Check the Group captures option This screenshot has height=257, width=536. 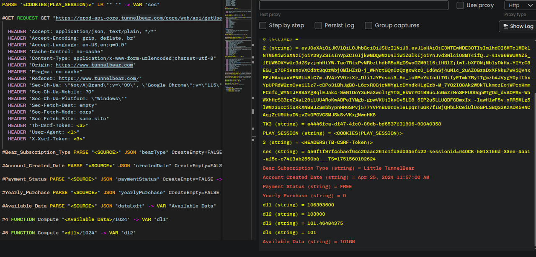click(x=368, y=25)
